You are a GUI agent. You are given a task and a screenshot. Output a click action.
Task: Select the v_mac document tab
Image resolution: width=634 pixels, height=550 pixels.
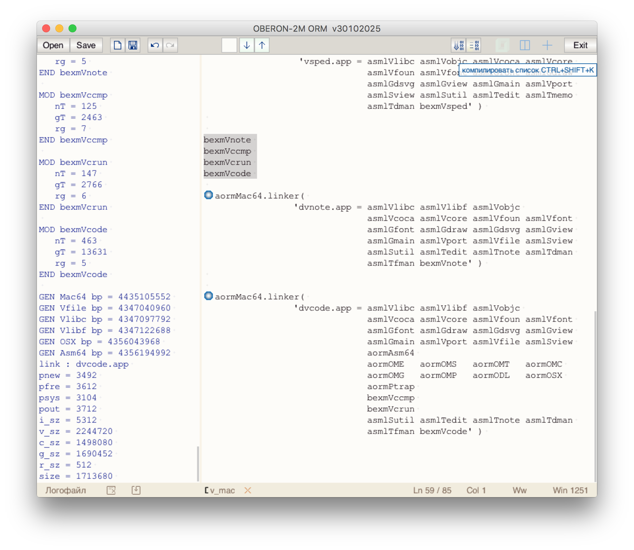222,490
